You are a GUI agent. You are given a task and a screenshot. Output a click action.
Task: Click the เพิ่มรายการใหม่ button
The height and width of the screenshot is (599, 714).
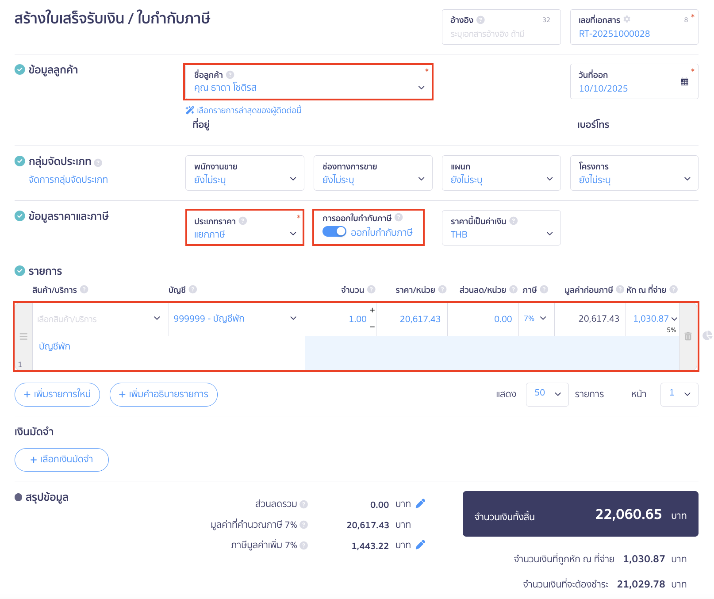tap(57, 394)
